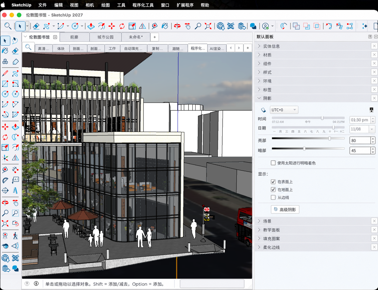
Task: Uncheck the 在表面上 checkbox
Action: tap(273, 182)
